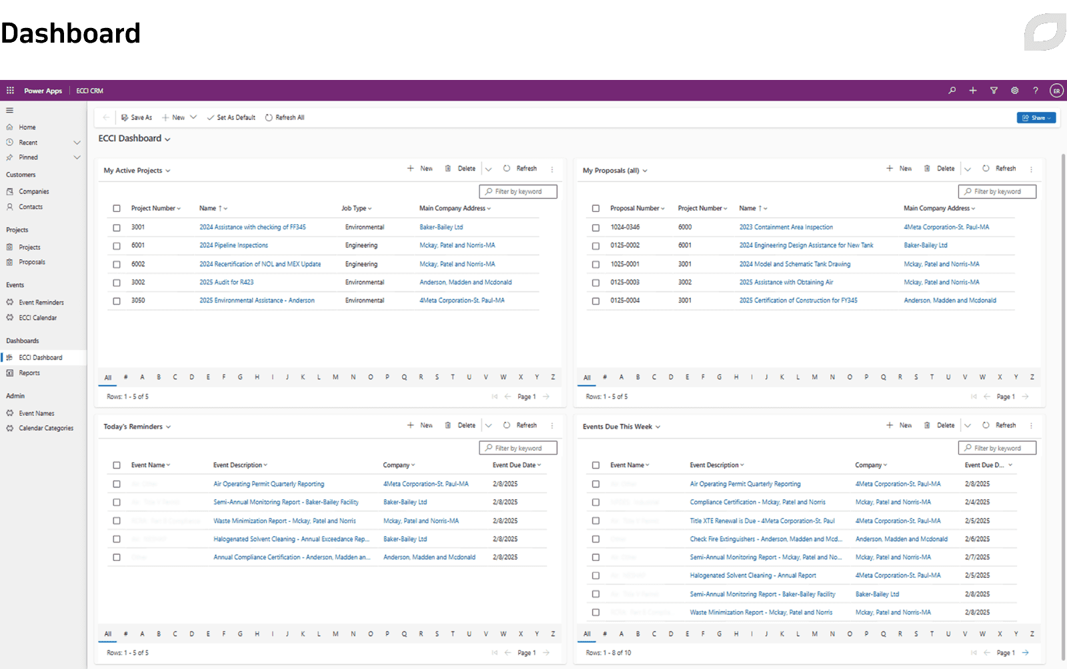Click New in My Active Projects panel
Screen dimensions: 1067x669
click(420, 169)
